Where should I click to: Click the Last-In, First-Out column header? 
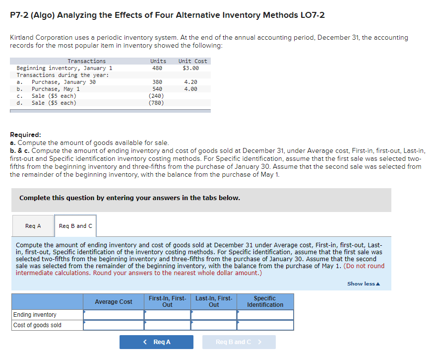[x=214, y=301]
